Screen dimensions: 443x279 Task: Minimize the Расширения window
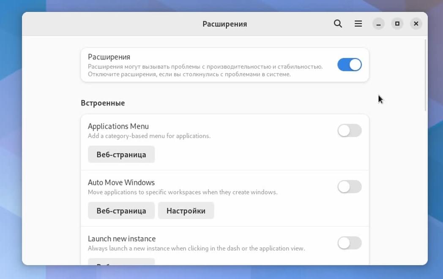(378, 24)
